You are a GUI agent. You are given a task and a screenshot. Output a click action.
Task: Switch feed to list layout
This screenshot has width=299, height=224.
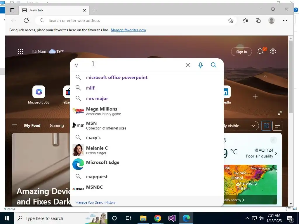(x=277, y=126)
